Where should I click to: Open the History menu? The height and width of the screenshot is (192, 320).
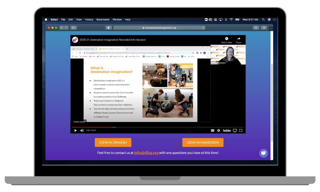click(x=89, y=19)
